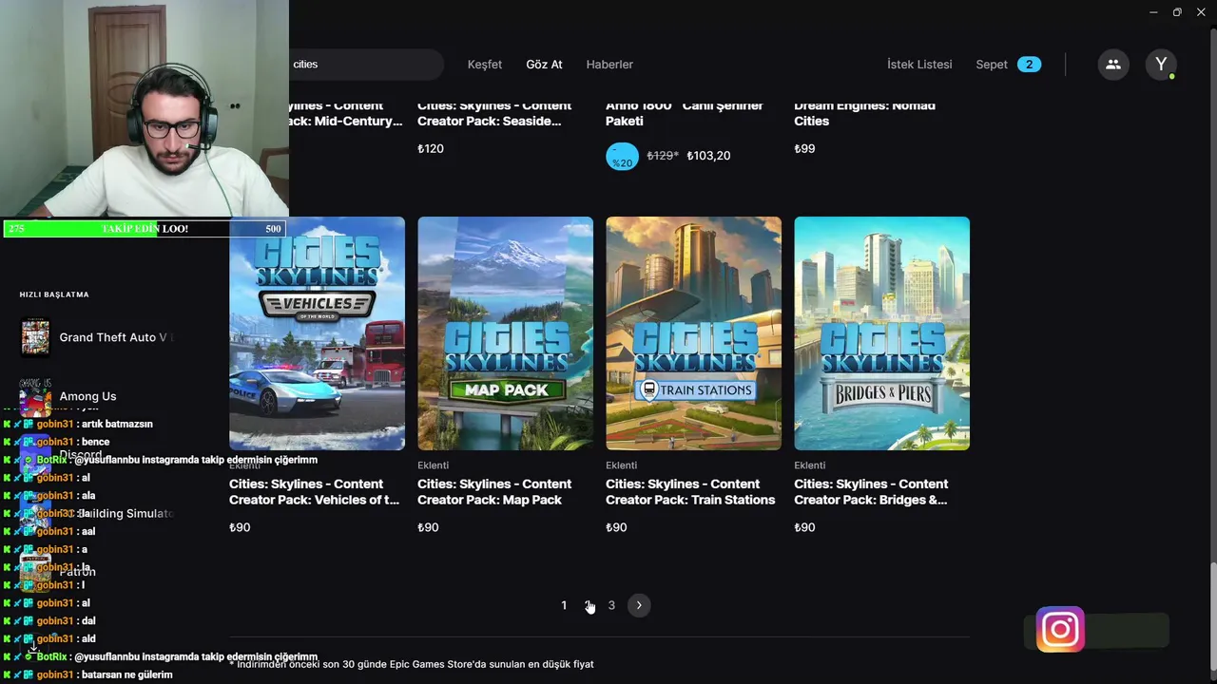Open the Map Pack cover image
1217x684 pixels.
point(505,333)
